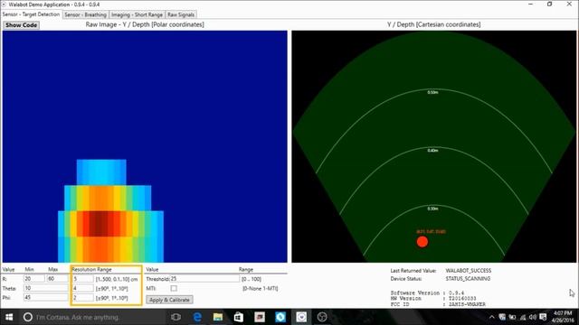The height and width of the screenshot is (325, 579).
Task: Click the volume speaker tray icon
Action: point(533,317)
